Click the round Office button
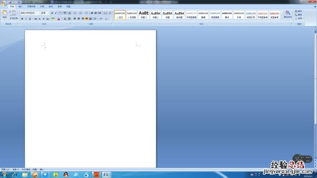 (x=3, y=4)
